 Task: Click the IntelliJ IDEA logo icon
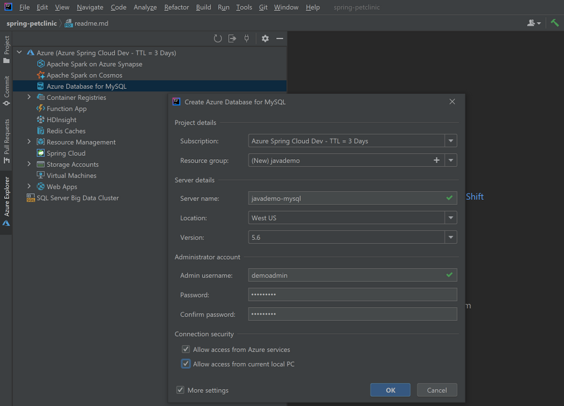[8, 7]
